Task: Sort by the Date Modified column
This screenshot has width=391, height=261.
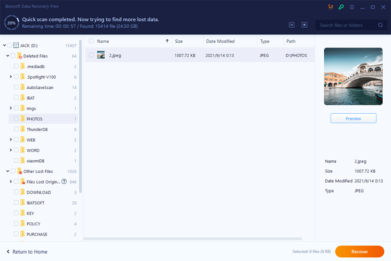Action: [220, 41]
